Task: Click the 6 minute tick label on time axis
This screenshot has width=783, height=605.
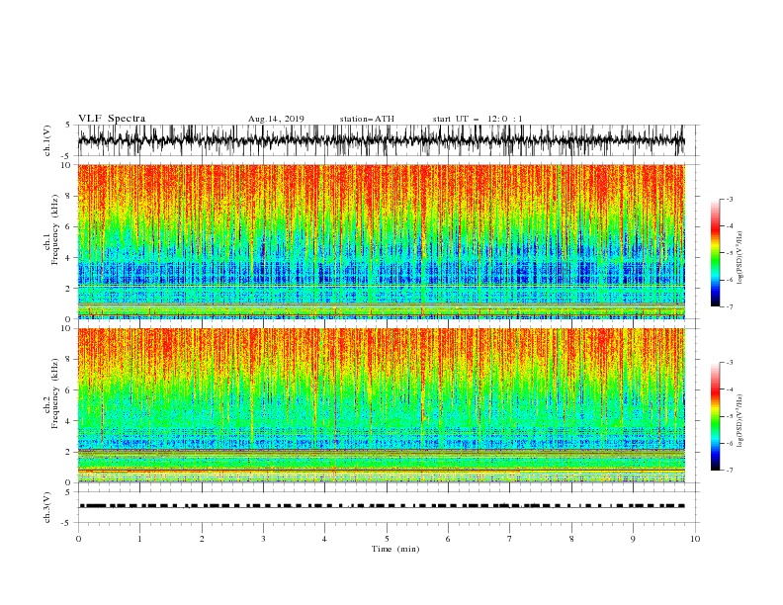Action: click(x=448, y=539)
